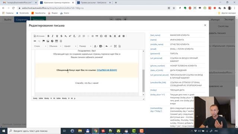Insert the {phone_number} placeholder

click(158, 66)
